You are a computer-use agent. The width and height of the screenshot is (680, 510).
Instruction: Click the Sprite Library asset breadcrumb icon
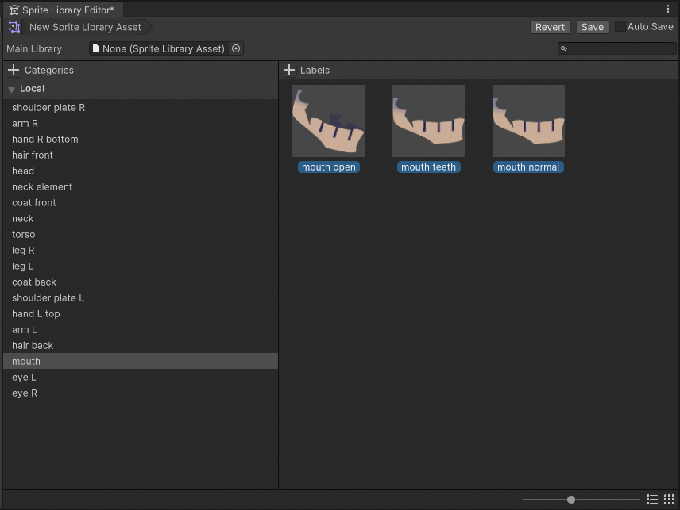point(14,27)
